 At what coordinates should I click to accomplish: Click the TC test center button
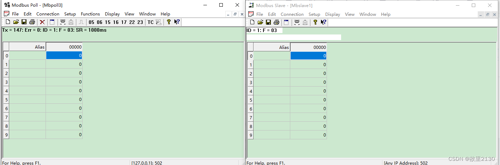point(150,22)
